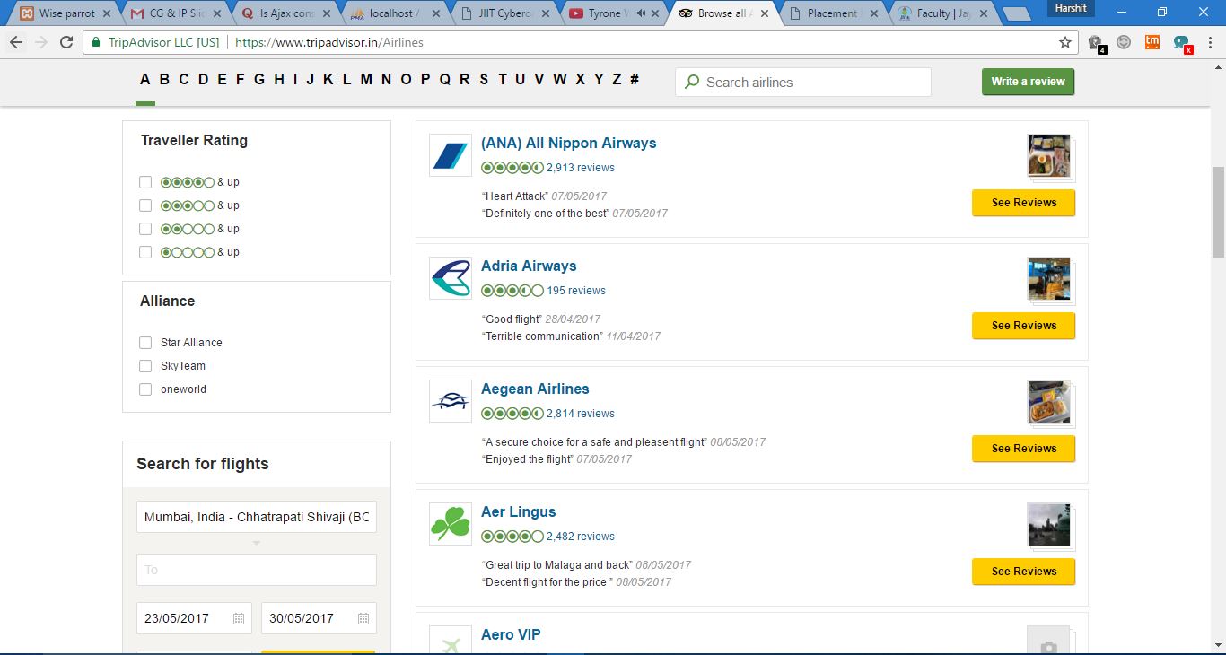Open calendar icon for 23/05/2017 date

click(239, 618)
